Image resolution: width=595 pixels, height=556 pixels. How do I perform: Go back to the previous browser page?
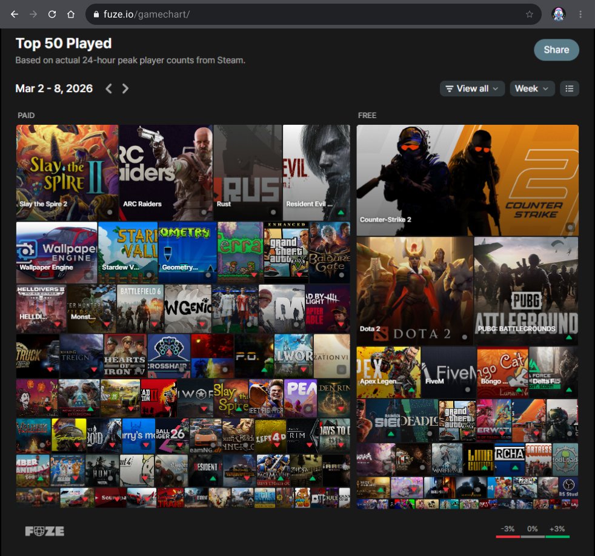(x=15, y=15)
